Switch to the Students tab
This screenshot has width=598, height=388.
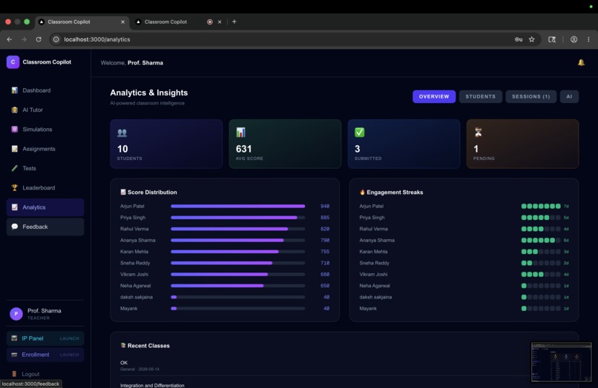[481, 97]
